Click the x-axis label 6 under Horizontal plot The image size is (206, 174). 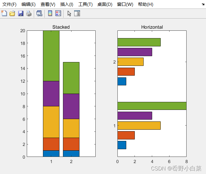click(x=169, y=162)
